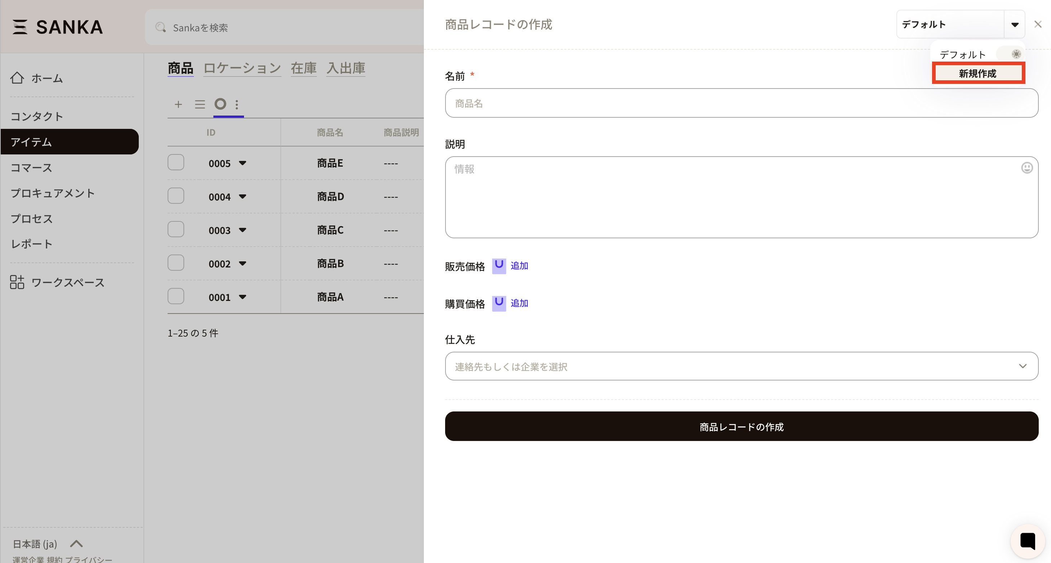Open the 仕入先 supplier select dropdown
This screenshot has height=563, width=1051.
coord(741,366)
